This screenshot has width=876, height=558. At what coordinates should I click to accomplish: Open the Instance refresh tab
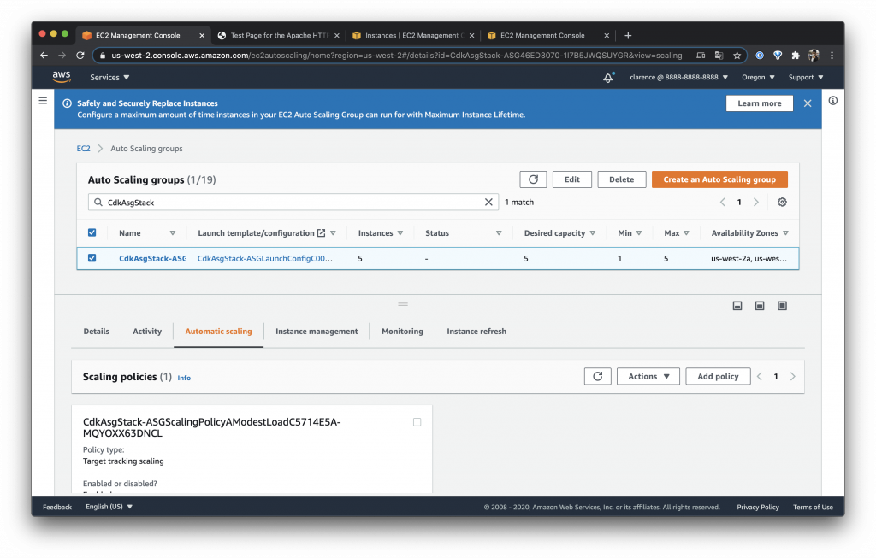tap(476, 331)
